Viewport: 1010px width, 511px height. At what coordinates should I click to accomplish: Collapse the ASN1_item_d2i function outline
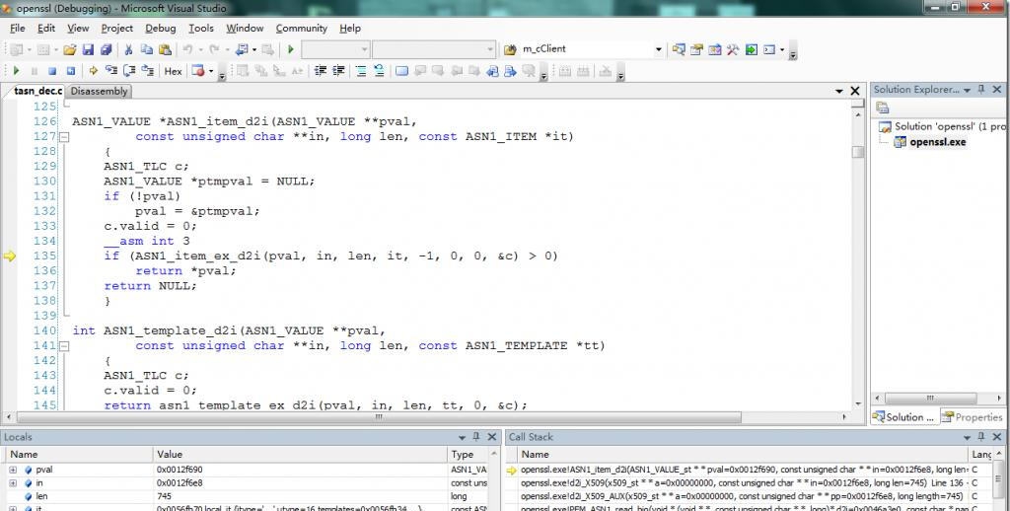click(64, 137)
